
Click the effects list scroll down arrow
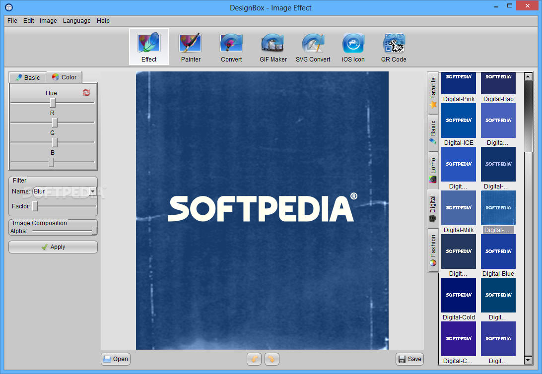tap(528, 360)
